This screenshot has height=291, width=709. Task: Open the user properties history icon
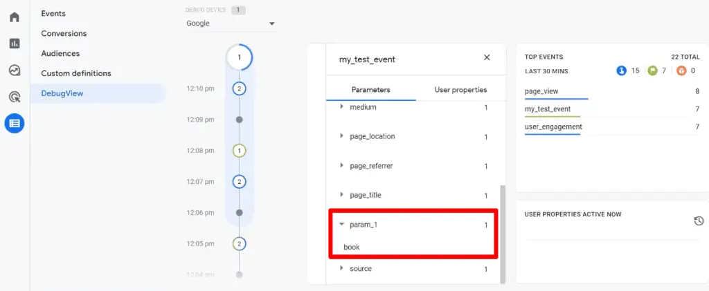(698, 220)
